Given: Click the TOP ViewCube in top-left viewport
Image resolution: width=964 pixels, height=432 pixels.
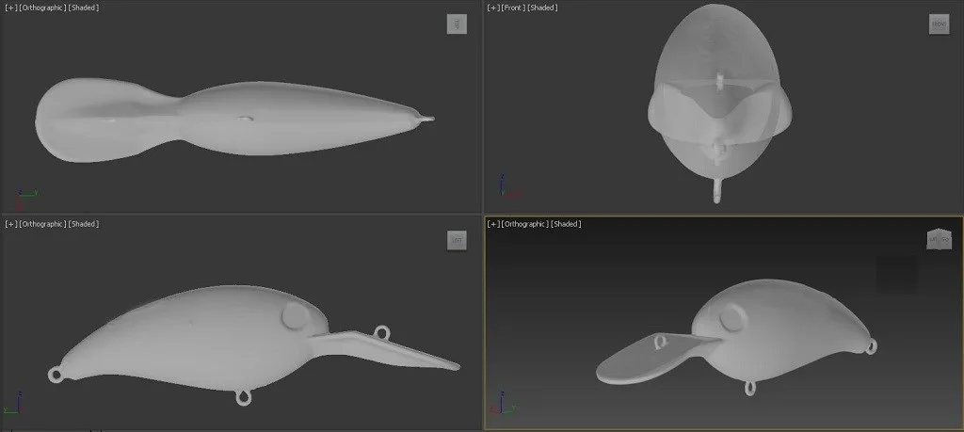Looking at the screenshot, I should pos(457,24).
